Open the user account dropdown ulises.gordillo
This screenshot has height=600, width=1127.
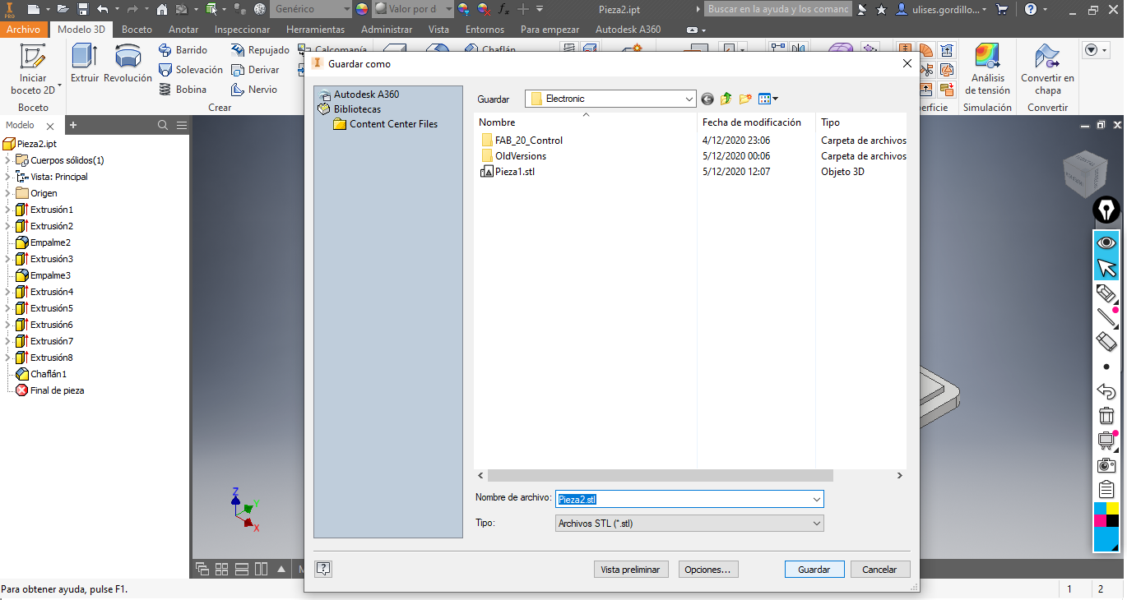(942, 9)
